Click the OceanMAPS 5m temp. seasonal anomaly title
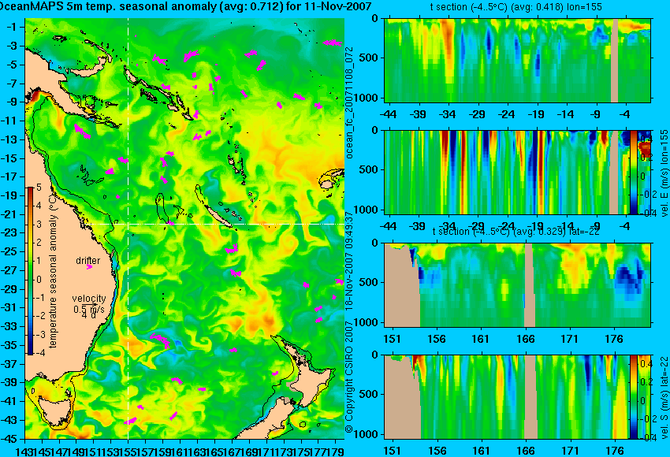670x457 pixels. 185,6
